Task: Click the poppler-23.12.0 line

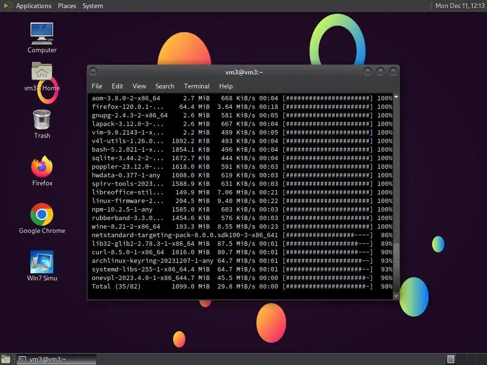Action: pyautogui.click(x=242, y=167)
